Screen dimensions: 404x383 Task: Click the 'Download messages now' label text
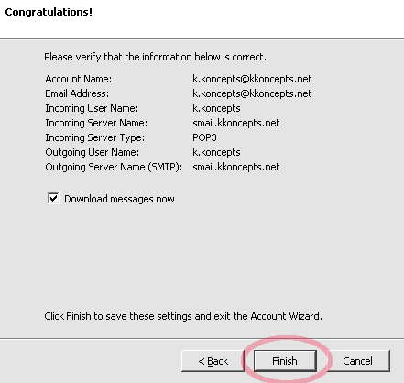tap(119, 199)
